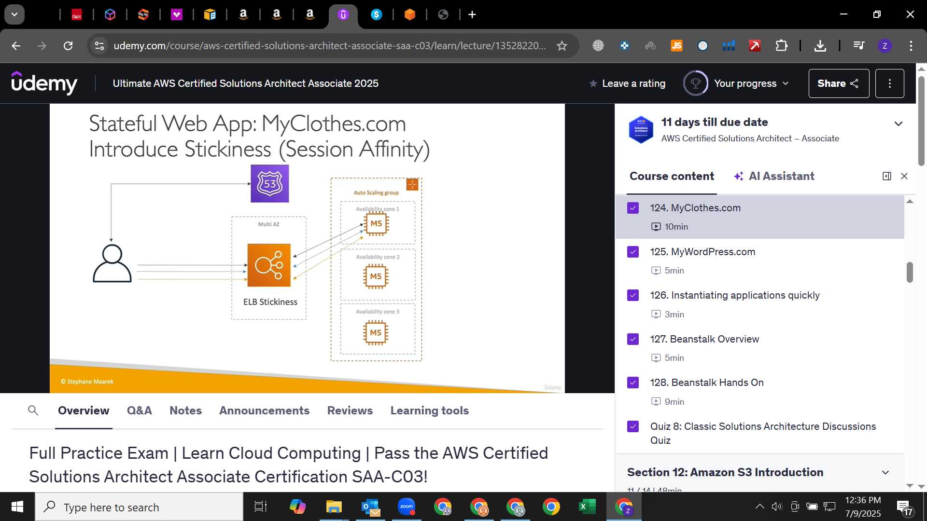Toggle completion checkbox for 124. MyClothes.com
Screen dimensions: 927x521
point(633,208)
